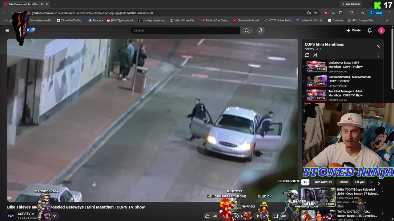Open the TOTAL IDIOTS AT WORK video title
394x221 pixels.
pos(357,214)
